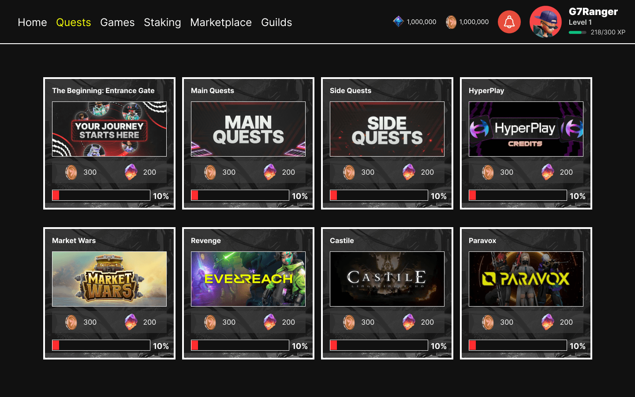635x397 pixels.
Task: Click the coin icon on Market Wars card
Action: pos(71,322)
